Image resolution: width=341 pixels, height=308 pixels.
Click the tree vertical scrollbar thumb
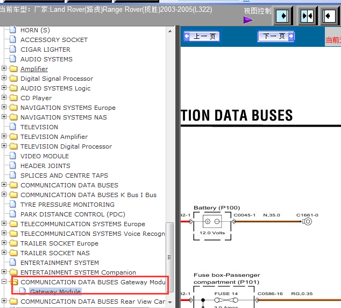pyautogui.click(x=170, y=257)
